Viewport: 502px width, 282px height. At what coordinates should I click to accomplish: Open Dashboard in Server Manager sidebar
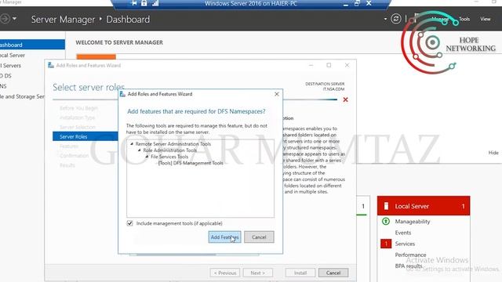[x=32, y=45]
